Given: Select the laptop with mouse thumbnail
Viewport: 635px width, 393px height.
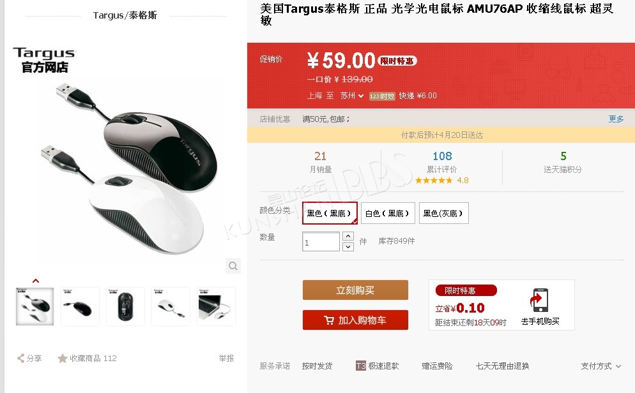Looking at the screenshot, I should coord(216,306).
